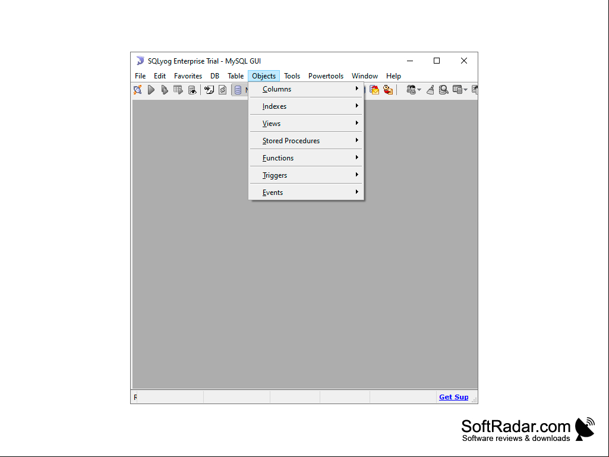Open the Favorites menu
609x457 pixels.
[x=188, y=76]
